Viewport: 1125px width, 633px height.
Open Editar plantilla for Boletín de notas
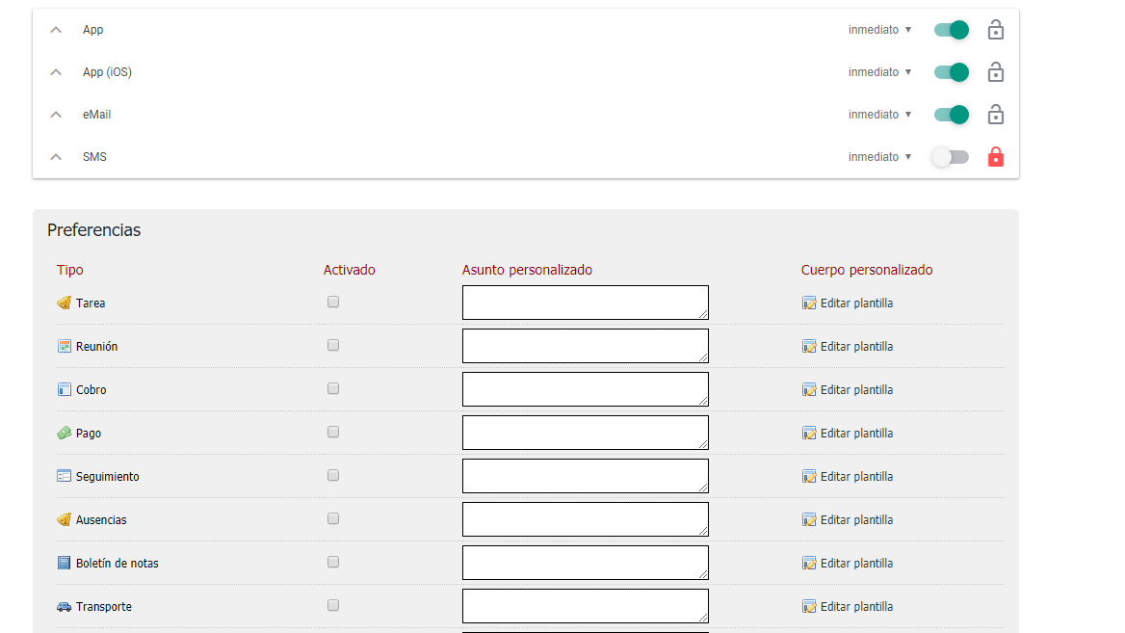[856, 563]
